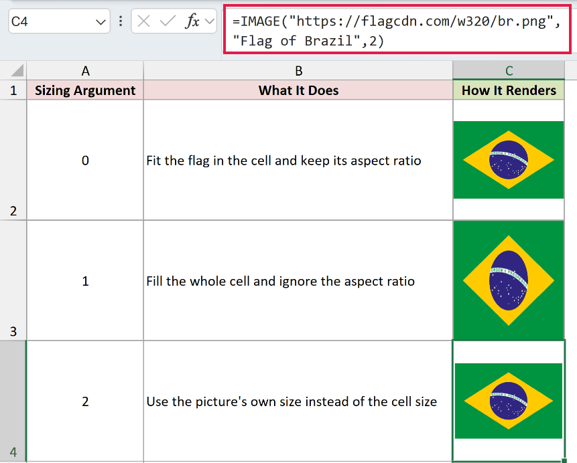
Task: Click the Name Box showing C4
Action: click(59, 21)
